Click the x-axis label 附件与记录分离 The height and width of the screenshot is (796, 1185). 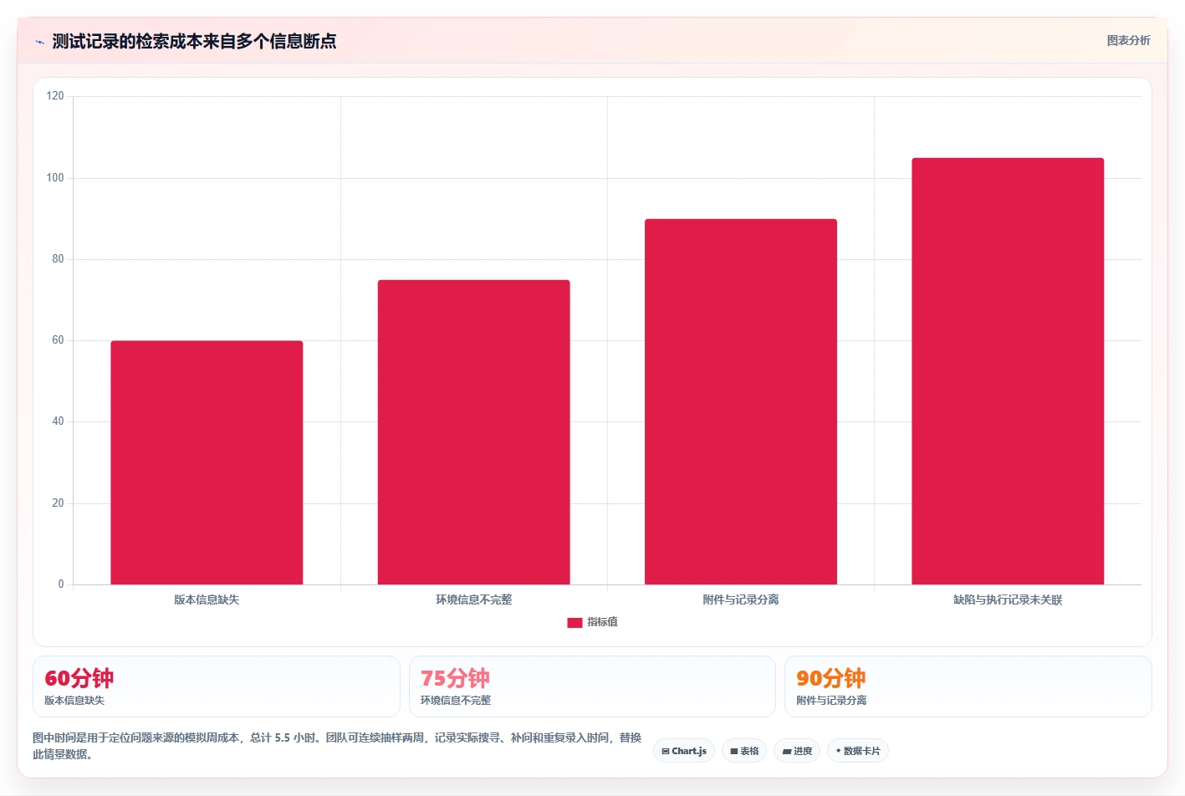click(740, 600)
